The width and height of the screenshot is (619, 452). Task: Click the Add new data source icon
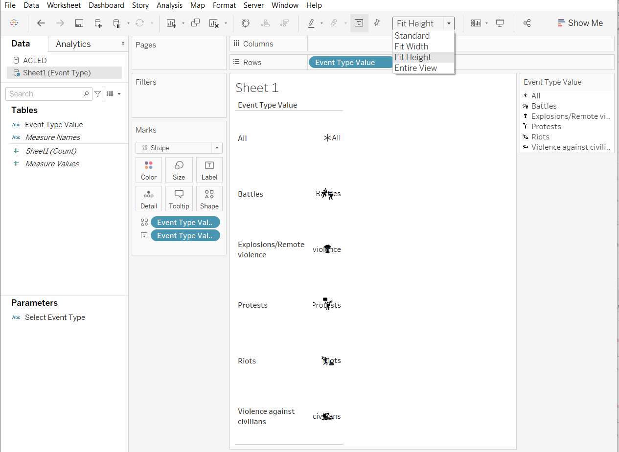[98, 23]
